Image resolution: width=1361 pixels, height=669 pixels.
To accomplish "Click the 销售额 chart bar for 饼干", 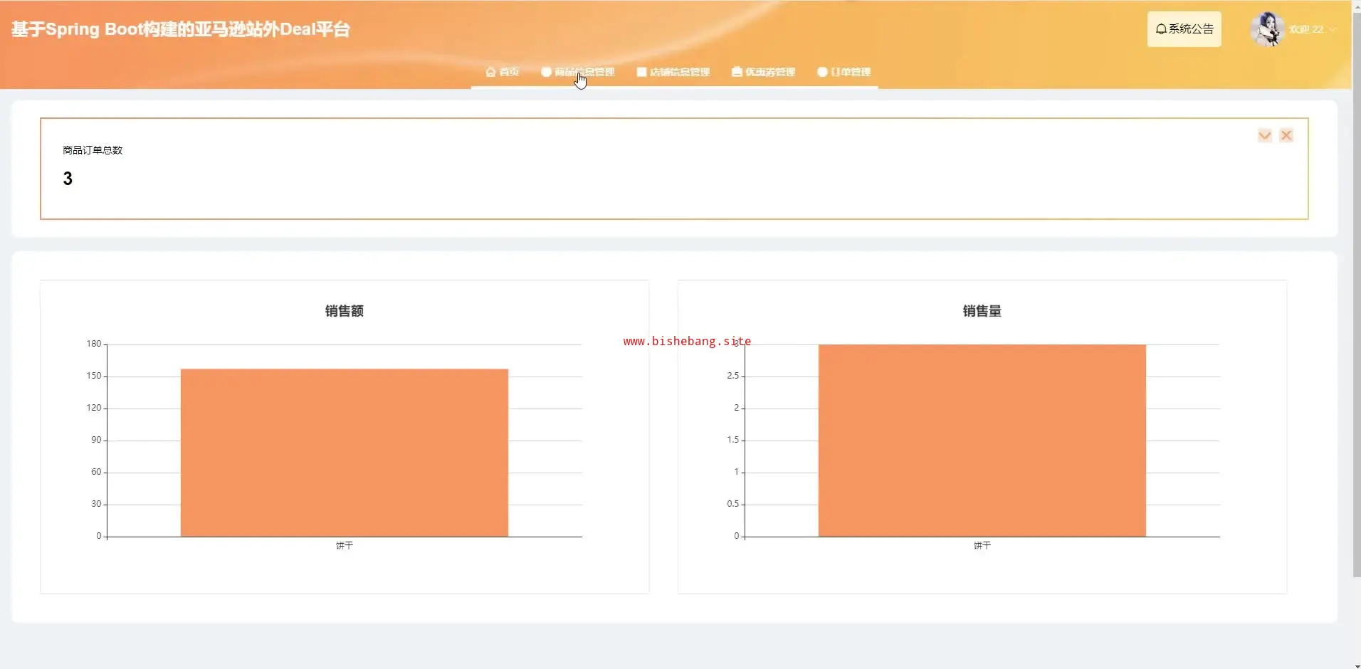I will pos(345,453).
